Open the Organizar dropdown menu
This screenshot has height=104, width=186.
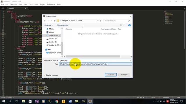point(49,25)
